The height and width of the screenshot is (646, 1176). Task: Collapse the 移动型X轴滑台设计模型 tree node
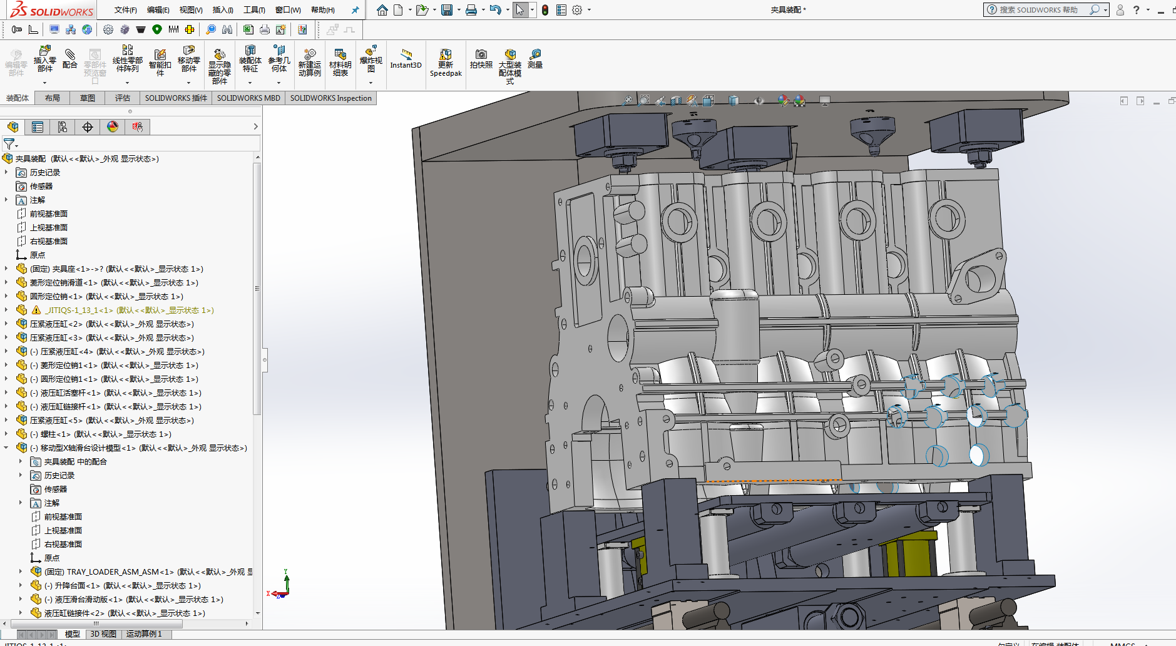click(x=6, y=448)
